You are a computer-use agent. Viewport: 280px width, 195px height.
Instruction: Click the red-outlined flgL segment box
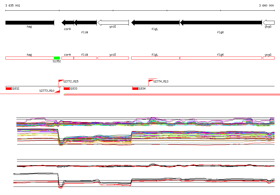click(155, 58)
